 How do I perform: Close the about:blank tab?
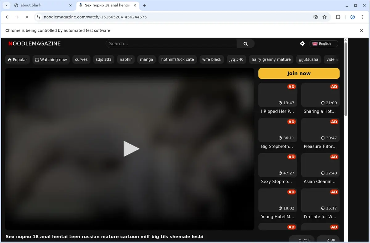click(70, 5)
